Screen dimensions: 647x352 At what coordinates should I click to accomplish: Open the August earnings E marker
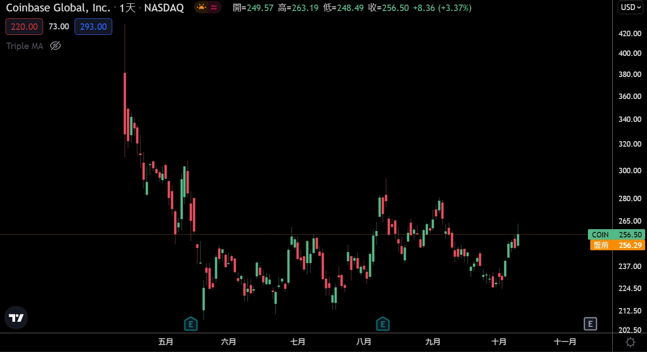click(383, 324)
